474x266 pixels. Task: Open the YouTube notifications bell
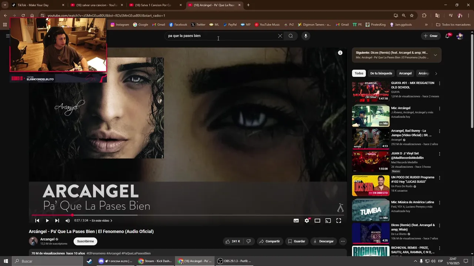[448, 36]
